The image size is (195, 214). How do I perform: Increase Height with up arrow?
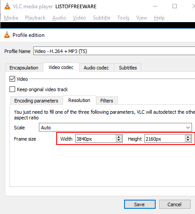pos(188,137)
